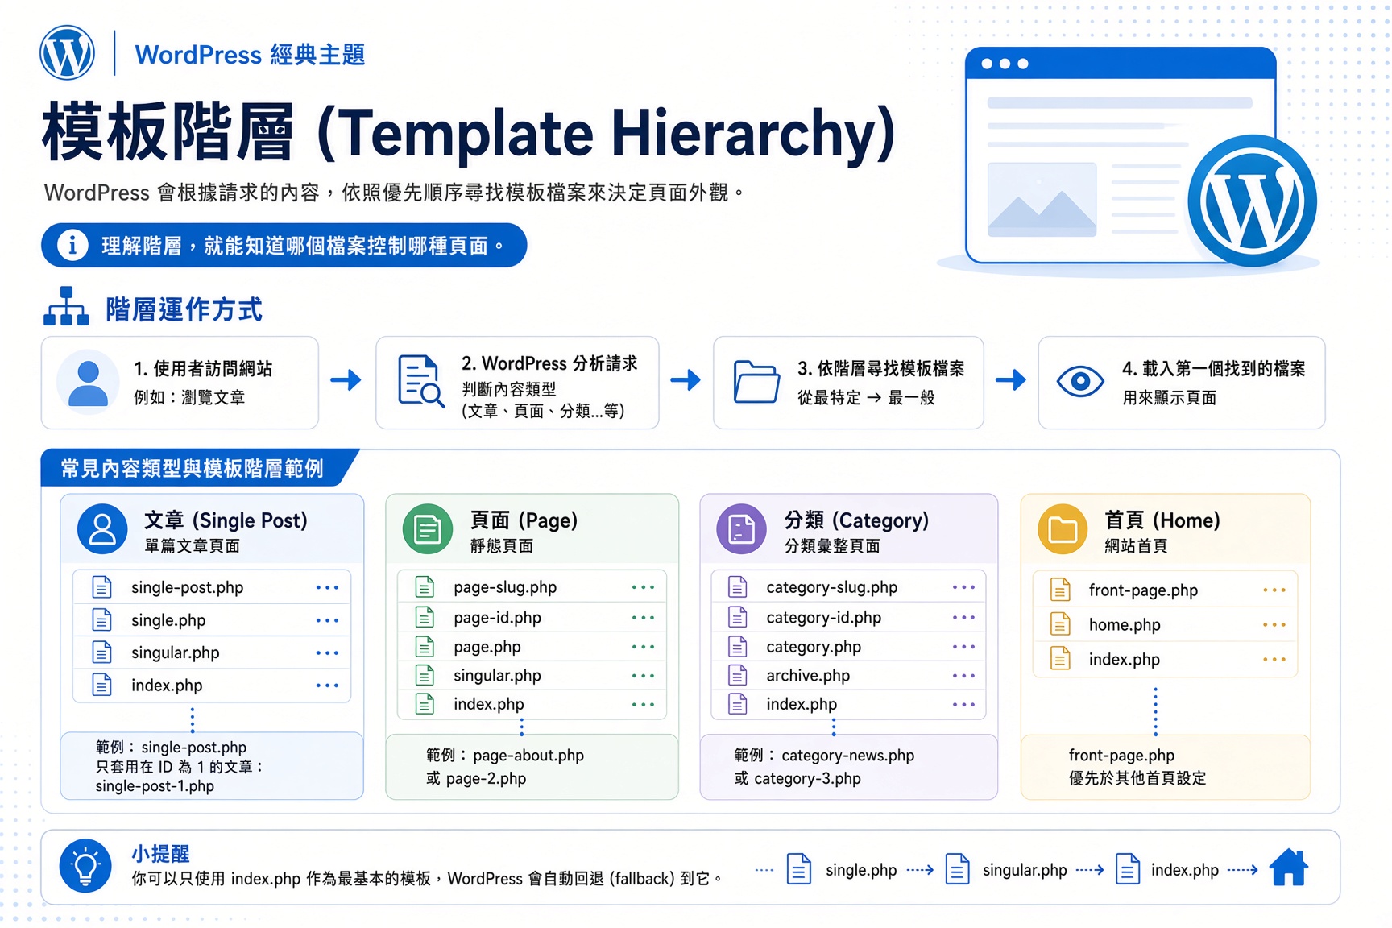Click the file icon beside home.php
The width and height of the screenshot is (1392, 928).
(x=1060, y=624)
